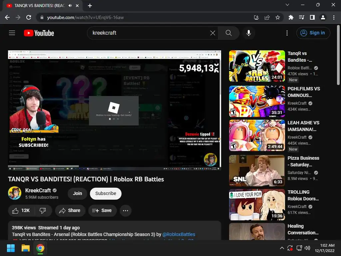This screenshot has height=256, width=341.
Task: Start voice search with microphone
Action: click(x=248, y=33)
